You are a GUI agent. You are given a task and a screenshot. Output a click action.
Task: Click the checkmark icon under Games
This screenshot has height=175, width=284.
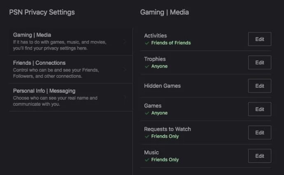(147, 113)
